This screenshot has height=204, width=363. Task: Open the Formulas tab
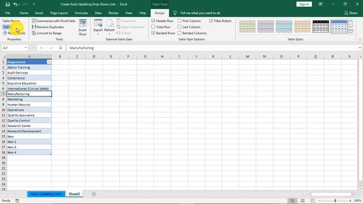point(81,13)
